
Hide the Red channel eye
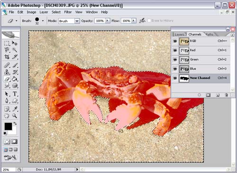[x=175, y=50]
